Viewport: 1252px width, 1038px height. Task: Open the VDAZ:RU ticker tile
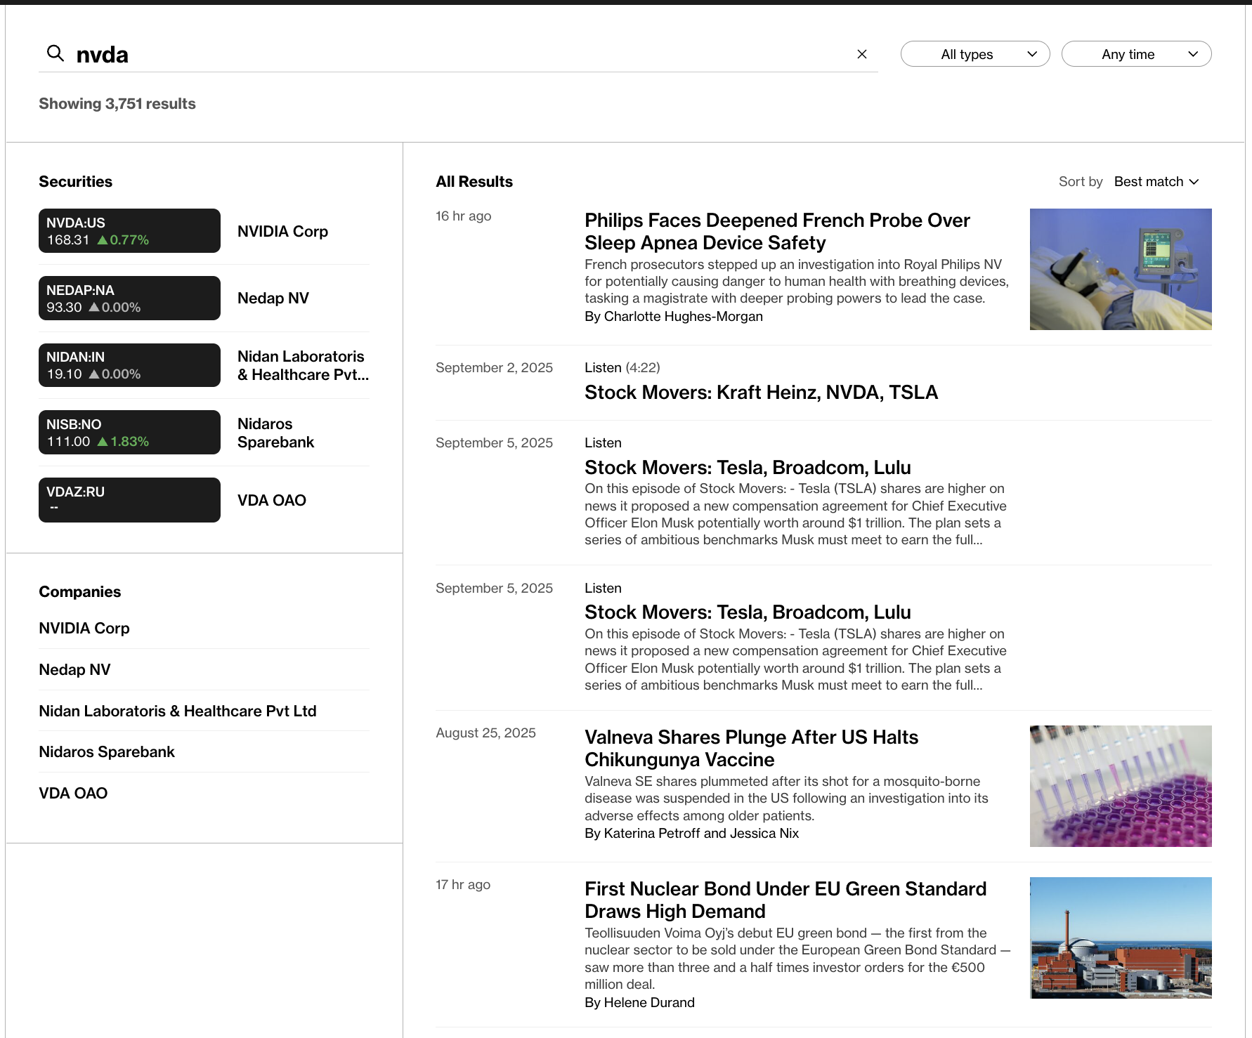[x=129, y=500]
